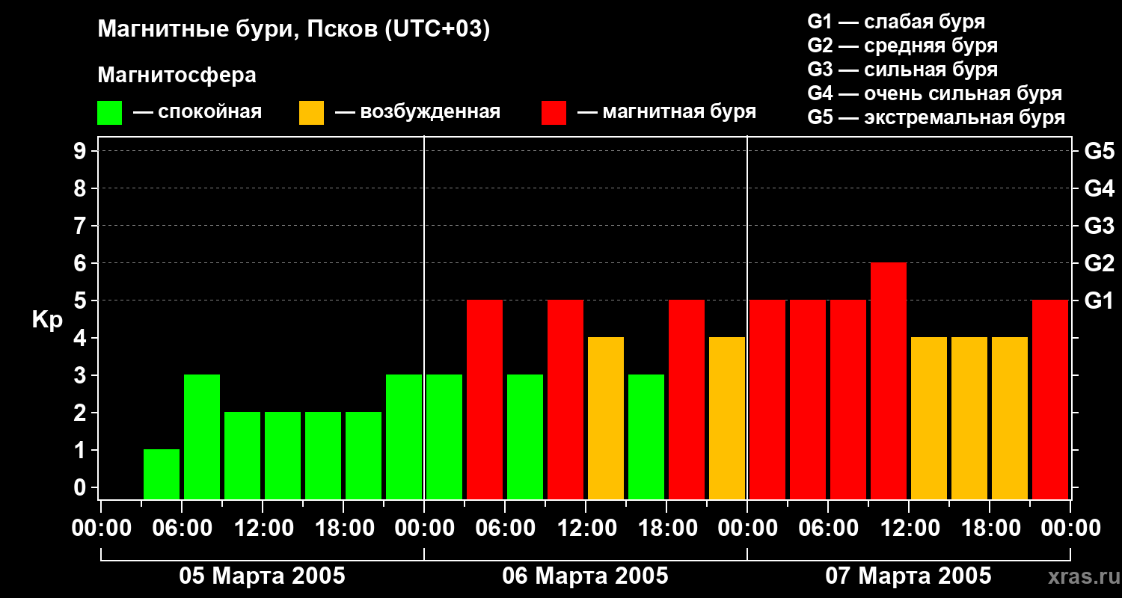The height and width of the screenshot is (598, 1122).
Task: Click the green 'спокойная' legend swatch
Action: click(x=109, y=113)
